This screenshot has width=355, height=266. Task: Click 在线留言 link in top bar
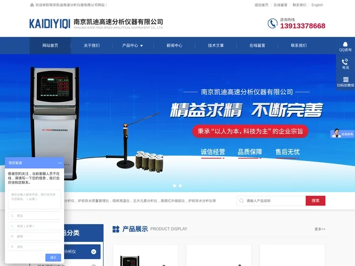[280, 5]
